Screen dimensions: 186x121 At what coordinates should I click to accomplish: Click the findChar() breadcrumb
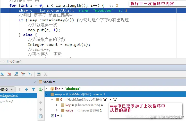pos(14,62)
